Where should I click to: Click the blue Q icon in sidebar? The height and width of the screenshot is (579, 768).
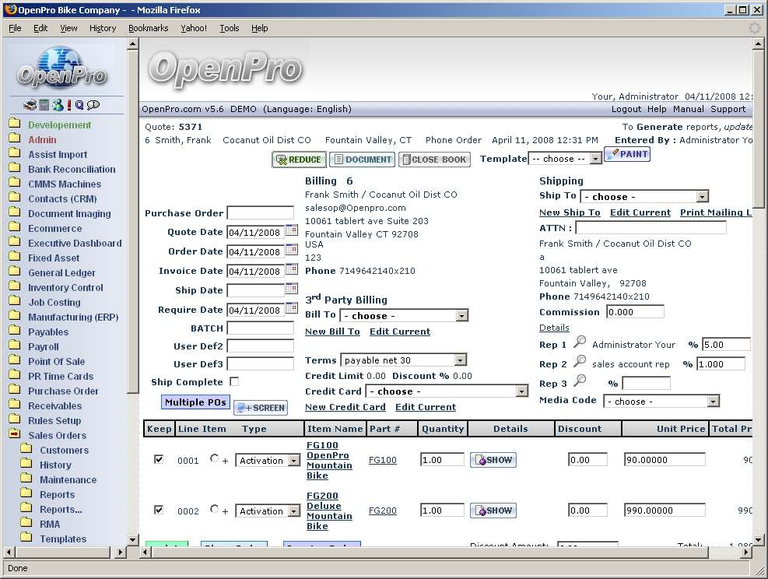tap(79, 105)
